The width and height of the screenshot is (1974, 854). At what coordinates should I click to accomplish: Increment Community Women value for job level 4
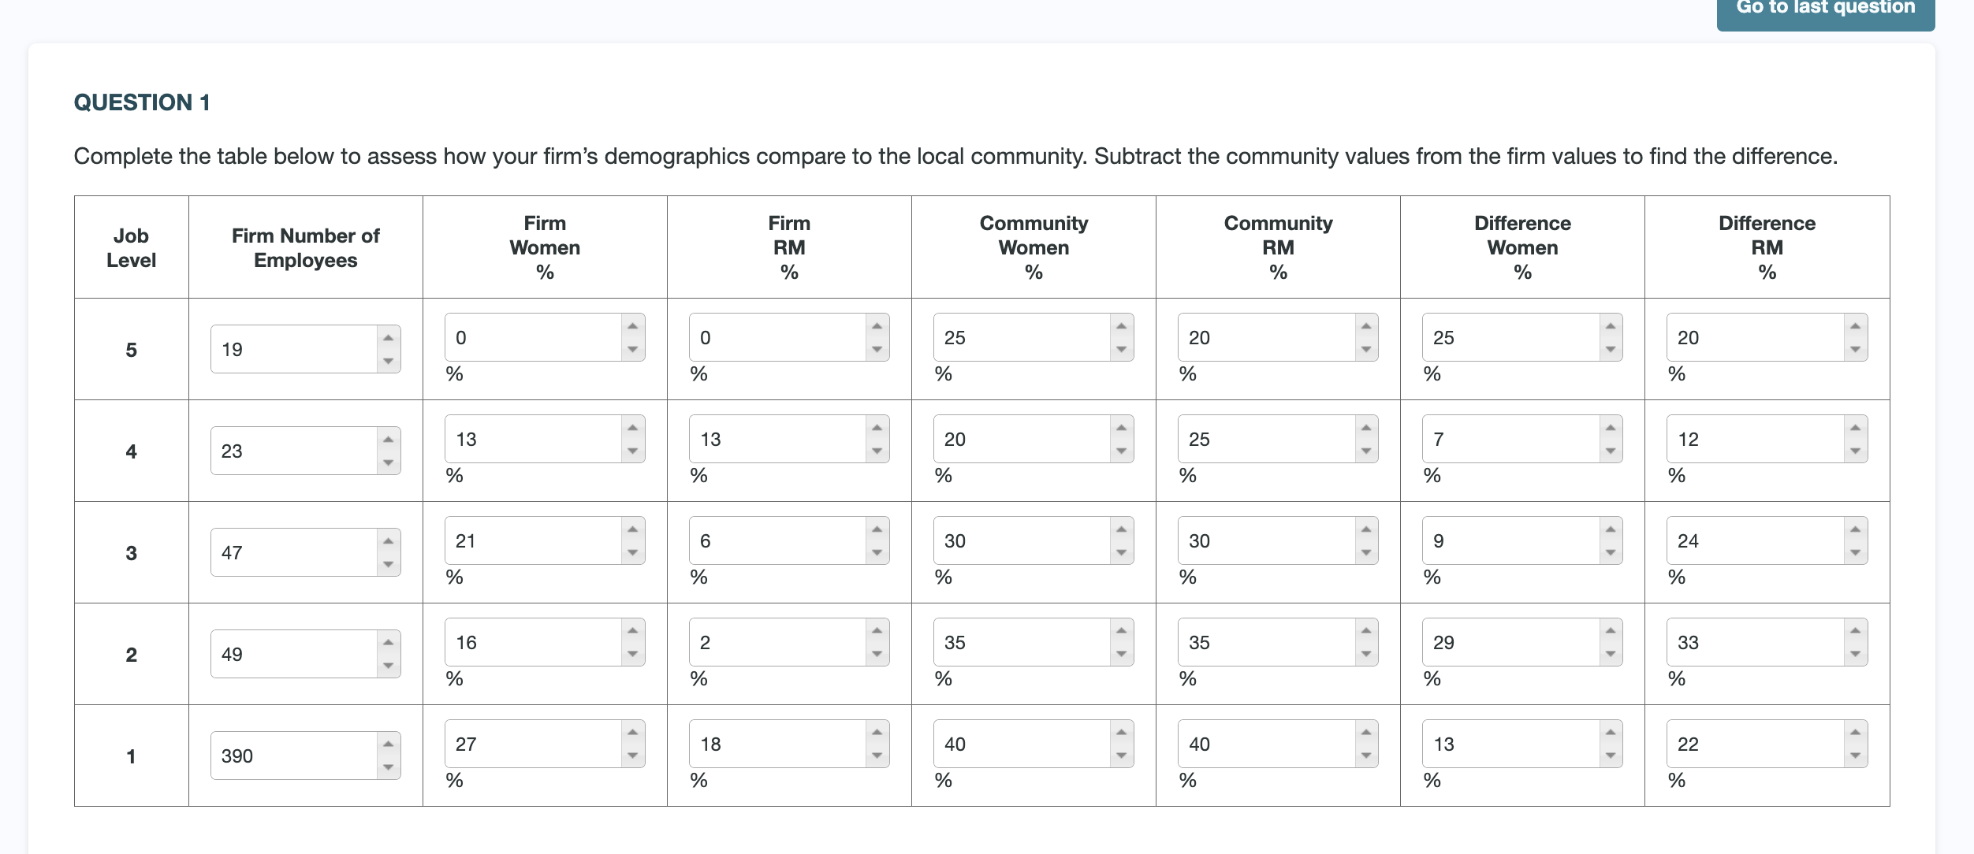tap(1119, 428)
